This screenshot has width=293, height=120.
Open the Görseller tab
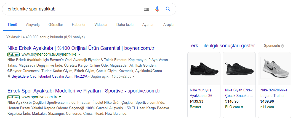click(56, 24)
